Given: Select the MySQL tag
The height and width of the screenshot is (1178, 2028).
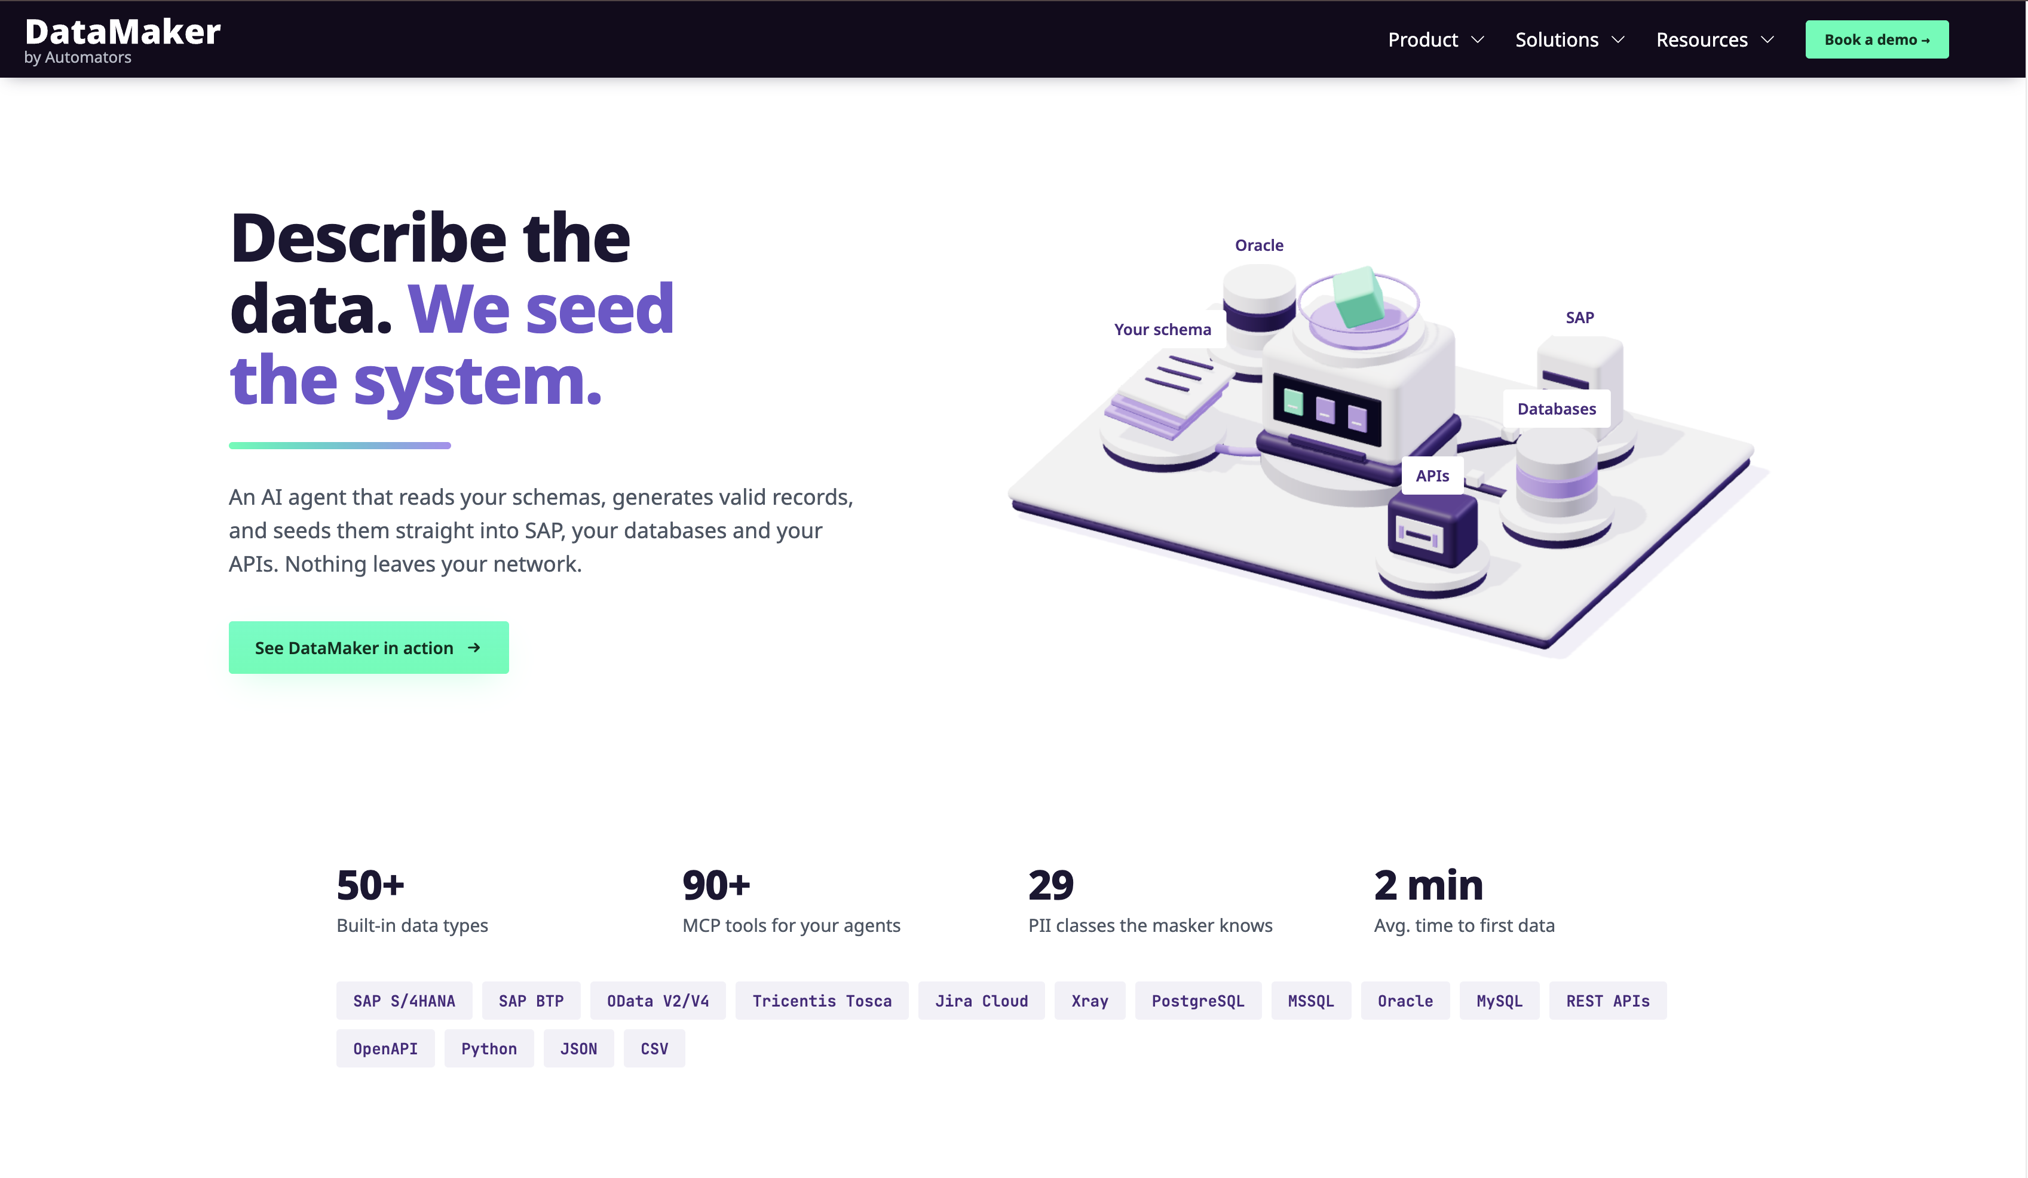Looking at the screenshot, I should (x=1499, y=1001).
